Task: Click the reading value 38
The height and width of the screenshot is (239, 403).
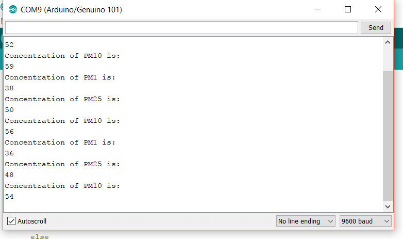Action: (x=9, y=88)
